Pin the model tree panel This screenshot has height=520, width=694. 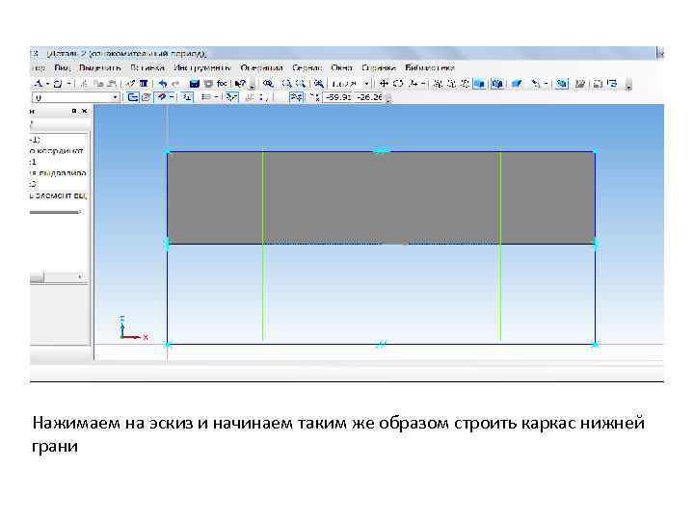coord(74,111)
